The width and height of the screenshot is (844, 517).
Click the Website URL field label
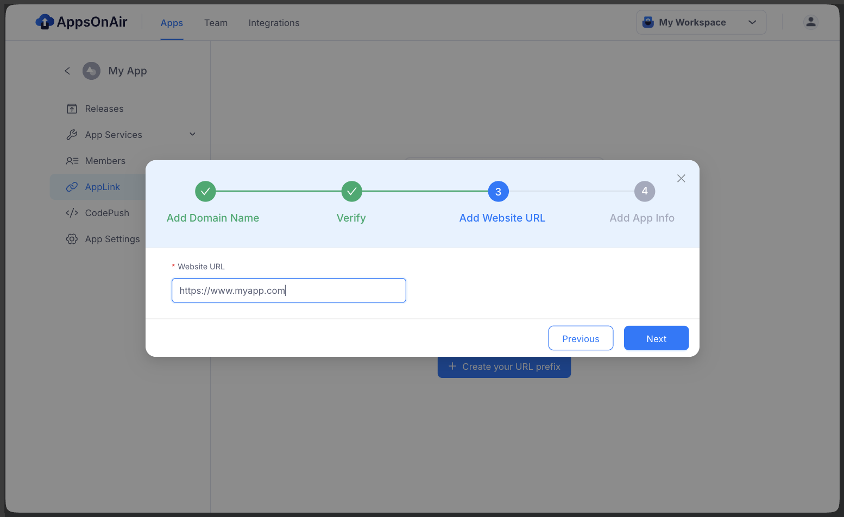201,267
